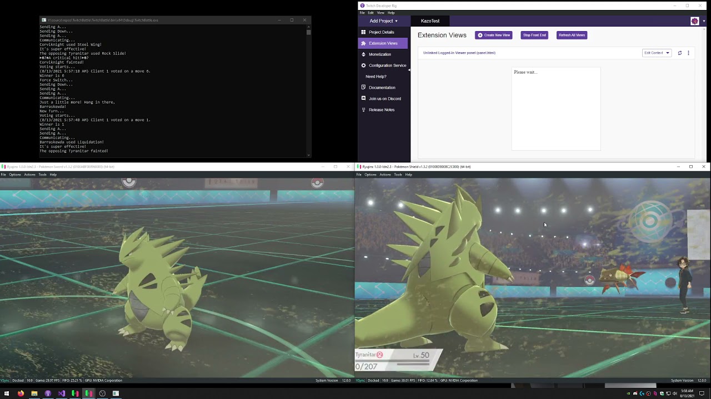Select Extension Views in Rig sidebar

(383, 43)
